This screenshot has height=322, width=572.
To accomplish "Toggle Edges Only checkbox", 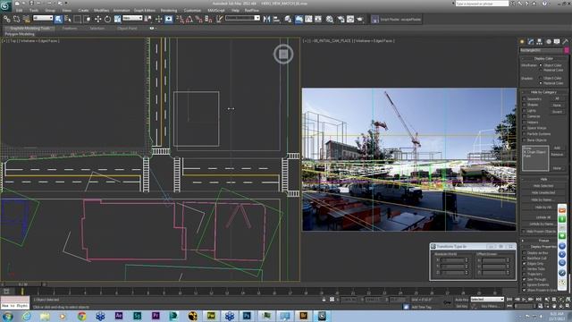I will click(x=525, y=263).
